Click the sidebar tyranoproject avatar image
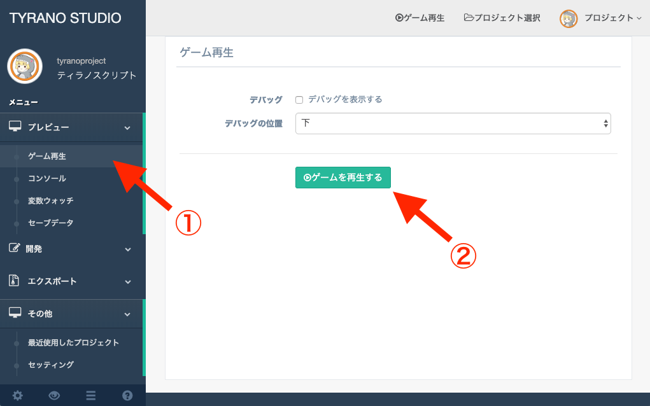Image resolution: width=650 pixels, height=406 pixels. [x=25, y=66]
